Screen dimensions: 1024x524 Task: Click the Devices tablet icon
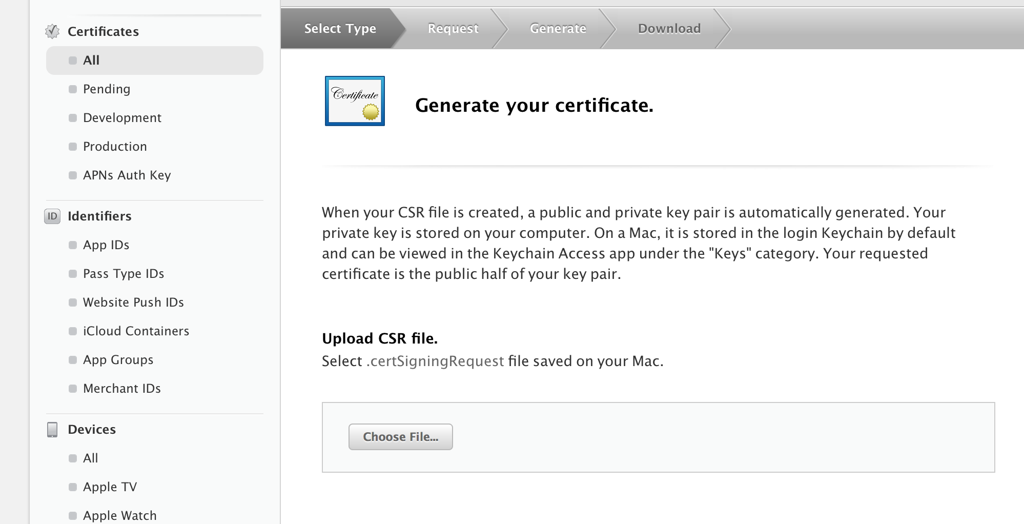[x=52, y=430]
